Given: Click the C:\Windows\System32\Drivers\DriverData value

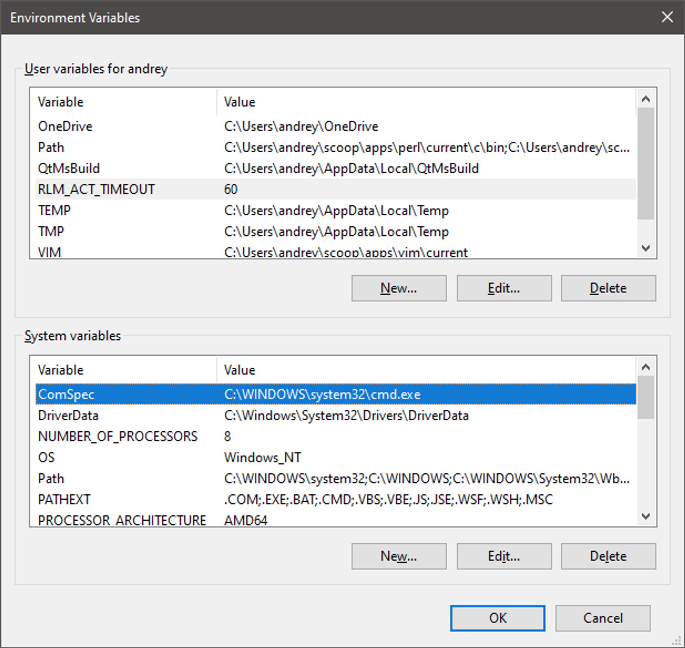Looking at the screenshot, I should pyautogui.click(x=346, y=416).
